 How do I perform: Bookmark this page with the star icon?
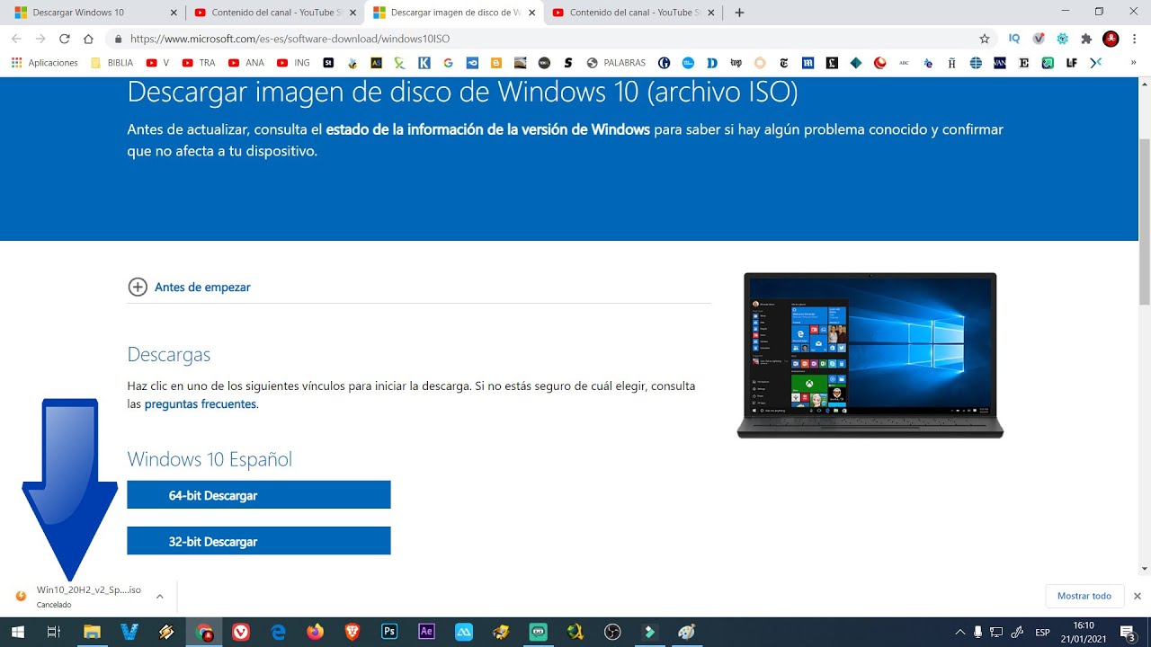[985, 39]
